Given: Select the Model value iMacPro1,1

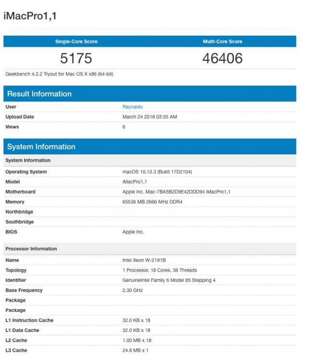Looking at the screenshot, I should (134, 181).
